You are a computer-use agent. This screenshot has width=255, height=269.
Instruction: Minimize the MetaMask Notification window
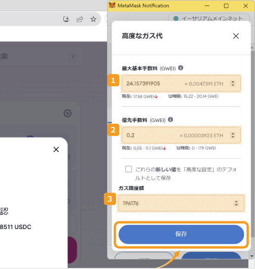(x=207, y=6)
